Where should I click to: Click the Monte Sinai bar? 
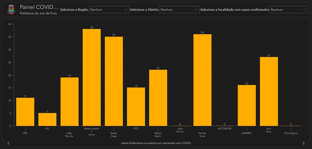point(202,80)
